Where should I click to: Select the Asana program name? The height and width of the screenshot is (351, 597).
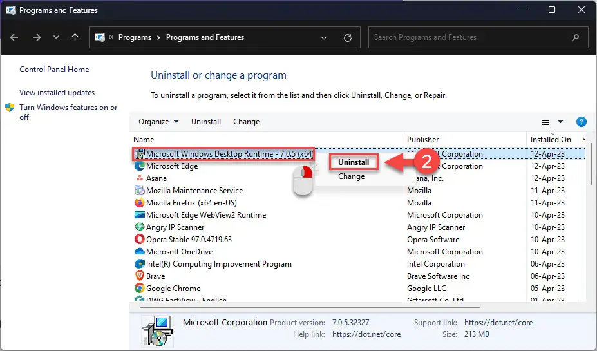click(x=156, y=178)
